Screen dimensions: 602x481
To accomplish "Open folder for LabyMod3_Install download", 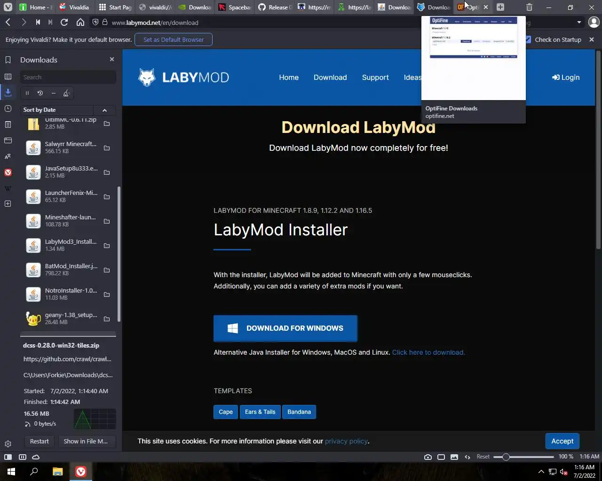I will pos(107,246).
